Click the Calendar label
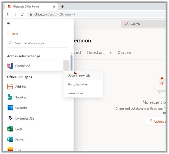The height and width of the screenshot is (154, 169). (21, 108)
